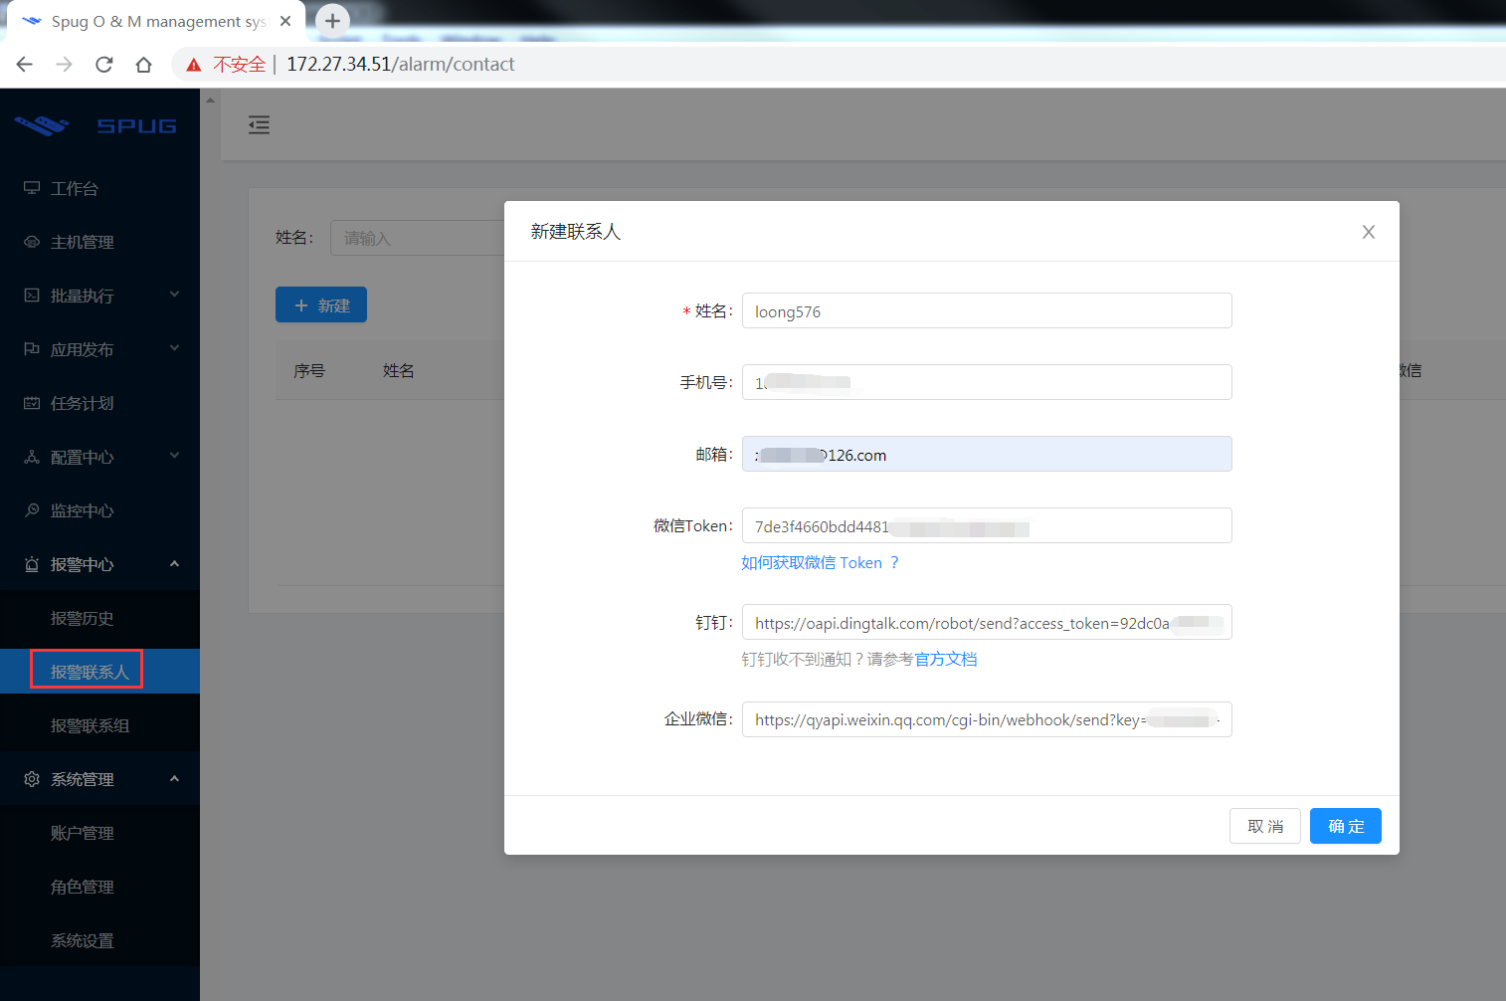Click the 批量执行 terminal icon
Image resolution: width=1506 pixels, height=1001 pixels.
(32, 296)
